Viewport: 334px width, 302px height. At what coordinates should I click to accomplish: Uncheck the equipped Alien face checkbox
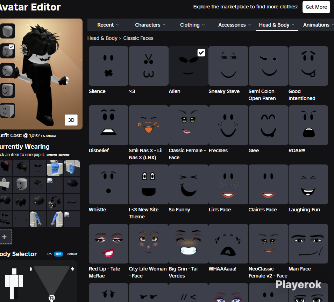[201, 52]
